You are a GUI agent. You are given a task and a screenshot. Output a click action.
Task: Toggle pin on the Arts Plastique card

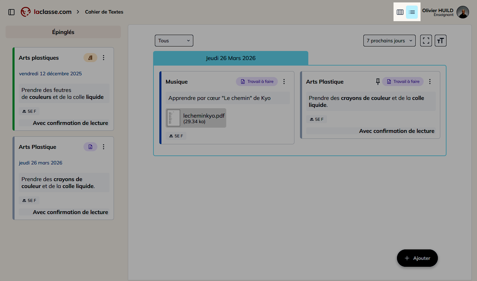tap(378, 82)
